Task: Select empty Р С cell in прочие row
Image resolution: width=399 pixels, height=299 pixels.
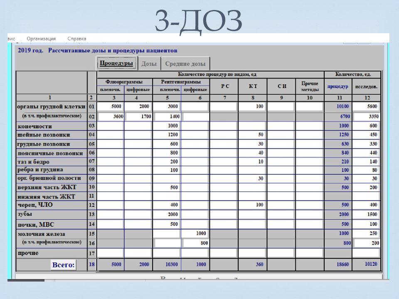Action: click(223, 252)
